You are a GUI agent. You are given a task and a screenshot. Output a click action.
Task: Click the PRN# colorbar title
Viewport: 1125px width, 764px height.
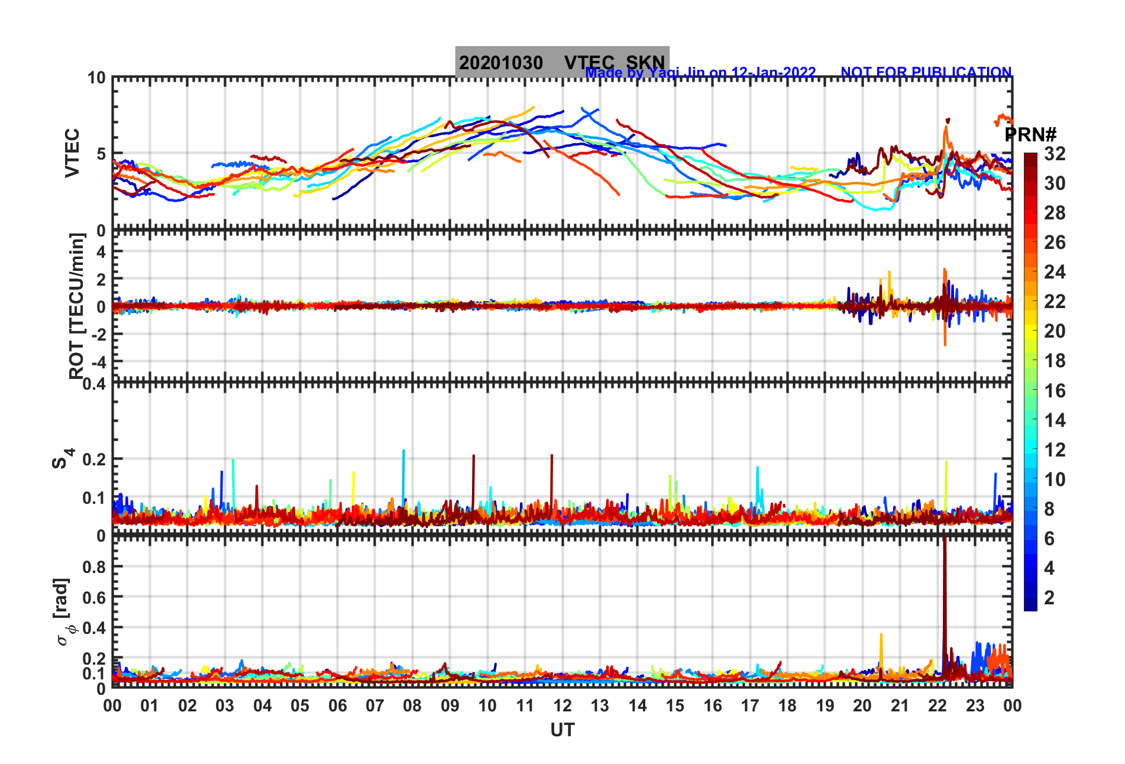click(1030, 135)
